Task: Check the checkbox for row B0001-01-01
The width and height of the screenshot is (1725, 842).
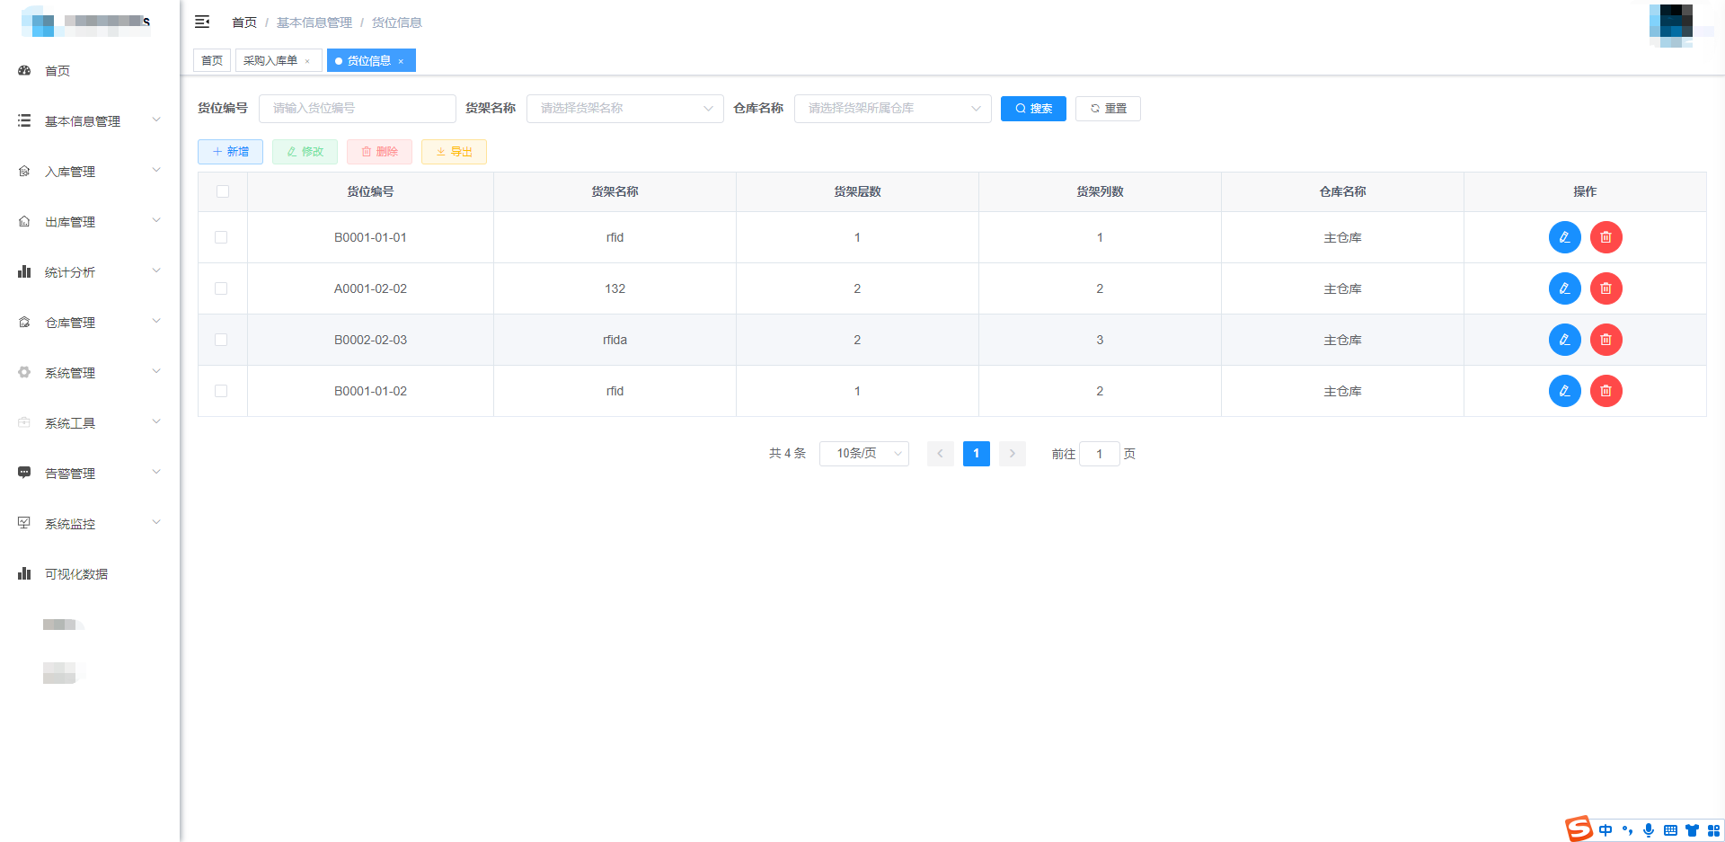Action: pyautogui.click(x=221, y=237)
